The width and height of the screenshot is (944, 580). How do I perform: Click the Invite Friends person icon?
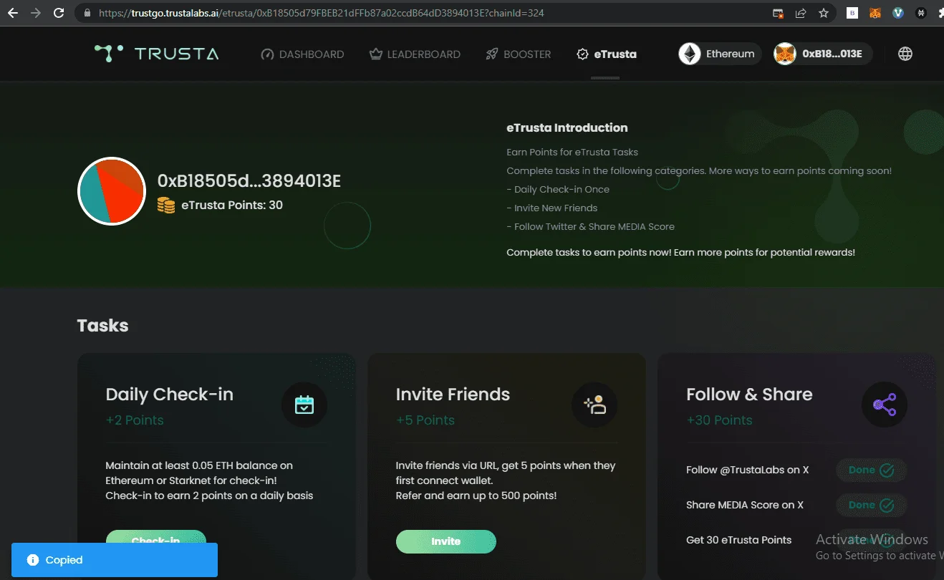(x=594, y=405)
